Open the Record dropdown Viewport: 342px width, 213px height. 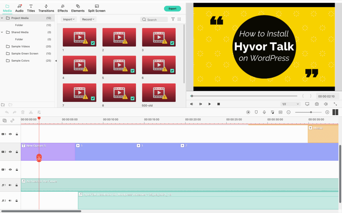point(88,19)
